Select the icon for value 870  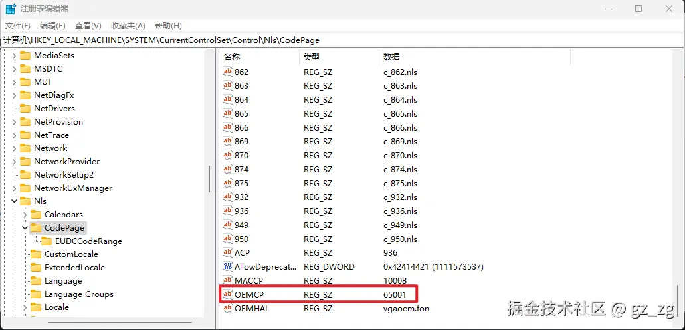pos(228,156)
